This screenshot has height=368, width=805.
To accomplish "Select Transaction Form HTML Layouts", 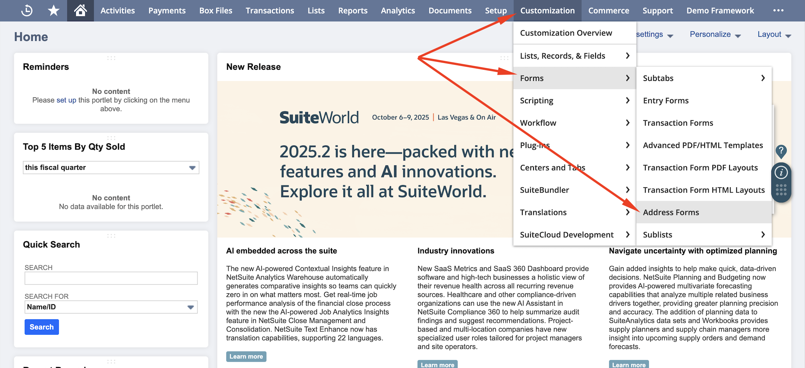I will [704, 190].
